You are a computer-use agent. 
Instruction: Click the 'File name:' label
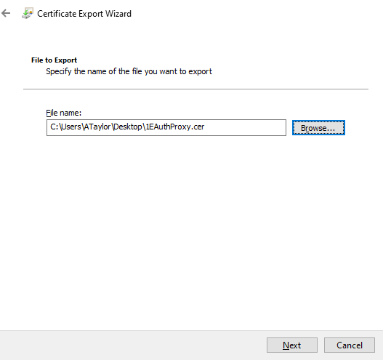point(63,113)
